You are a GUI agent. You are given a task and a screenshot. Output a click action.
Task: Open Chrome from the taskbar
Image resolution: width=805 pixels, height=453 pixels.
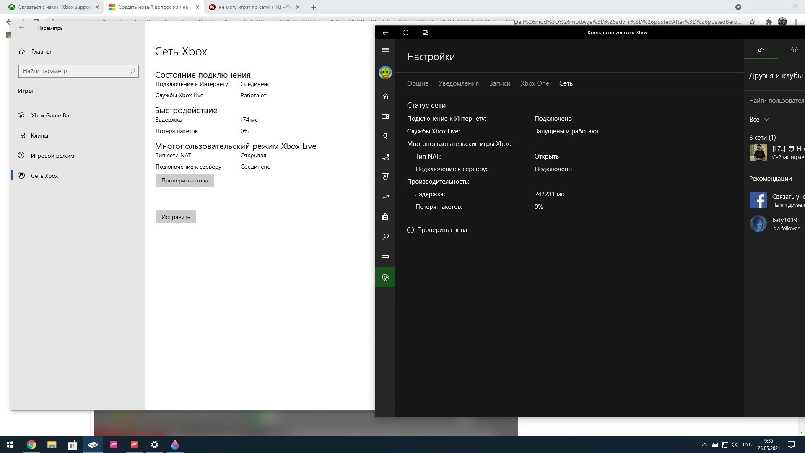coord(31,445)
